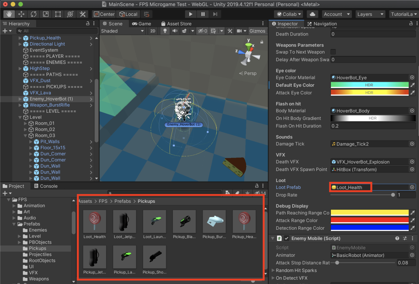Image resolution: width=419 pixels, height=284 pixels.
Task: Toggle scene effects such as skybox
Action: tap(184, 31)
